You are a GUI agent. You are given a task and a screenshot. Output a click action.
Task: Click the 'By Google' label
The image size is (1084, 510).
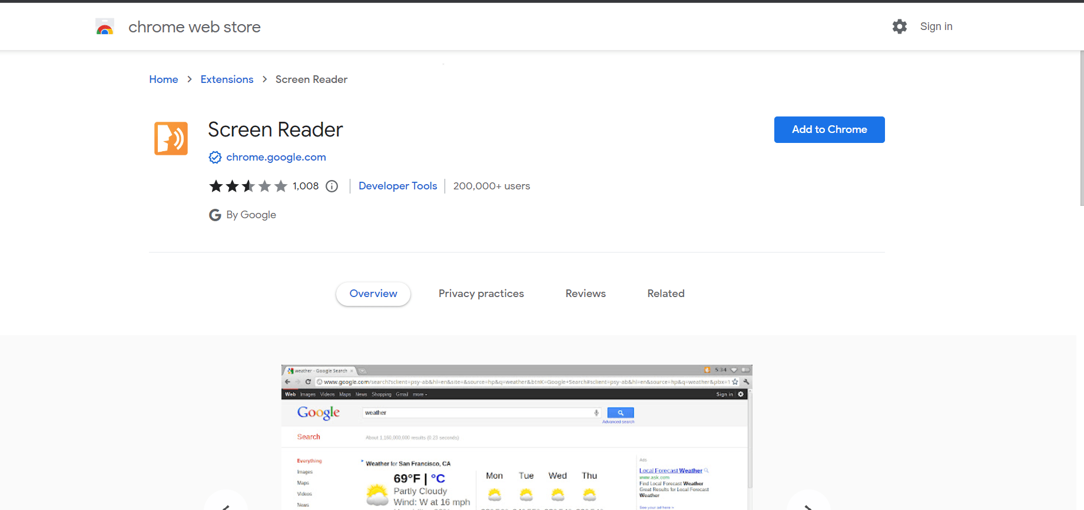click(251, 215)
